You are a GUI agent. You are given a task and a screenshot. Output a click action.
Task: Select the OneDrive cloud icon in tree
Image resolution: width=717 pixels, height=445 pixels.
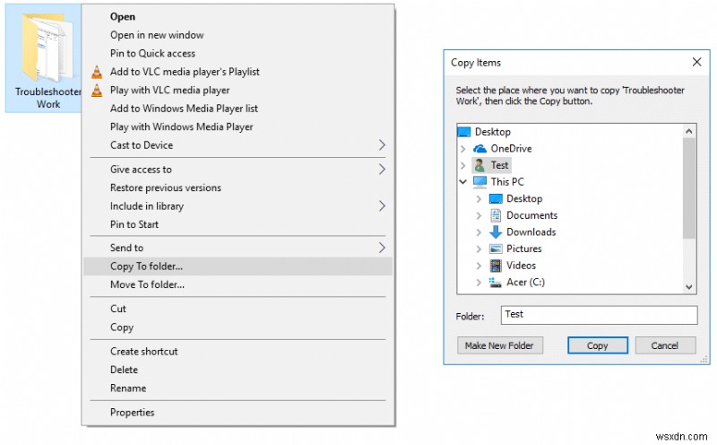[x=479, y=149]
